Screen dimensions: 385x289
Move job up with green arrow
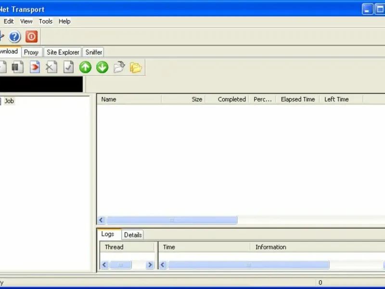point(85,67)
